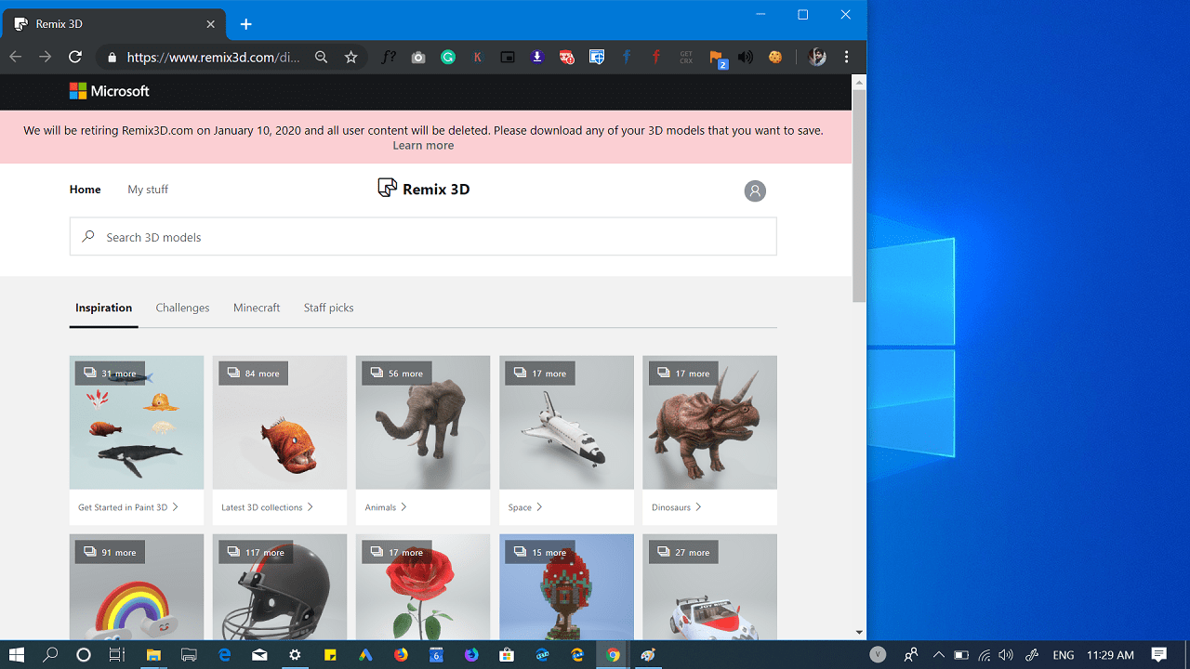Click the Remix 3D logo
The height and width of the screenshot is (669, 1190).
click(x=424, y=189)
